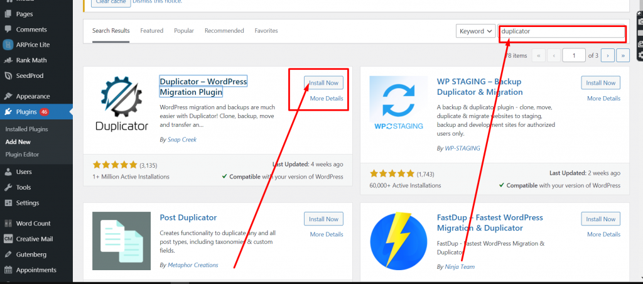Open Creative Mail menu
This screenshot has width=643, height=284.
coord(35,239)
